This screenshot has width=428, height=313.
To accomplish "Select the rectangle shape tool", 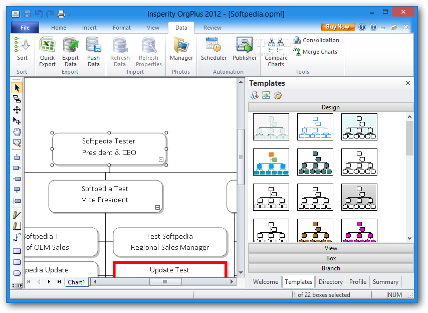I will (17, 251).
